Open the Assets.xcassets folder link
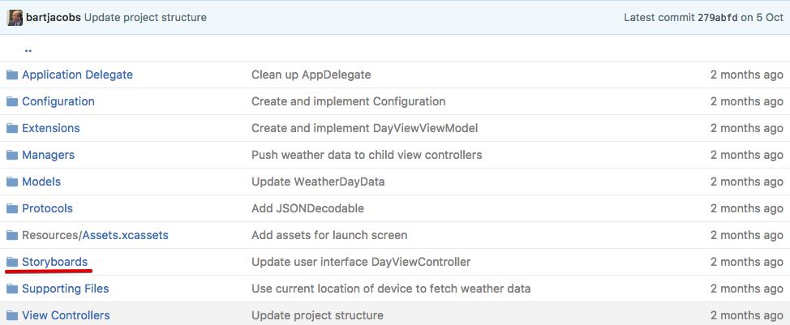The image size is (790, 325). [126, 235]
